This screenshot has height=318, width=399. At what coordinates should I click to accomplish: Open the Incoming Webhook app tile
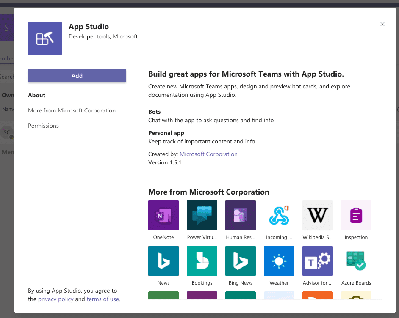(x=279, y=215)
